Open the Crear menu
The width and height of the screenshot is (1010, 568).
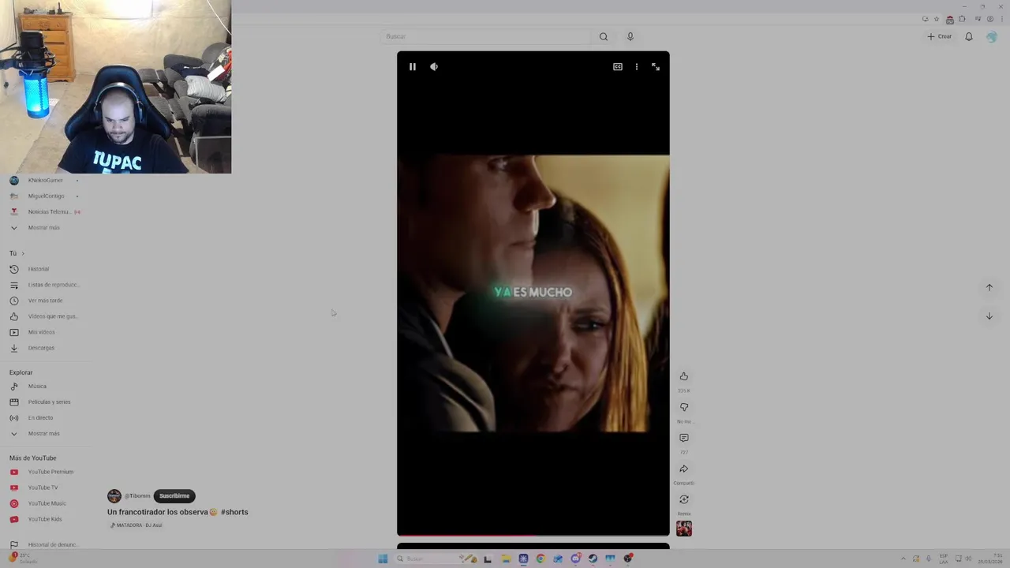coord(940,36)
